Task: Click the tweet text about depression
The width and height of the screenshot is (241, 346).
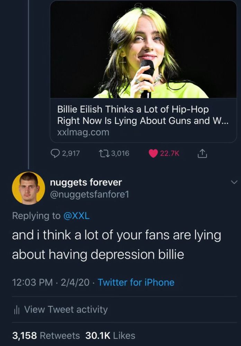Action: click(x=116, y=245)
